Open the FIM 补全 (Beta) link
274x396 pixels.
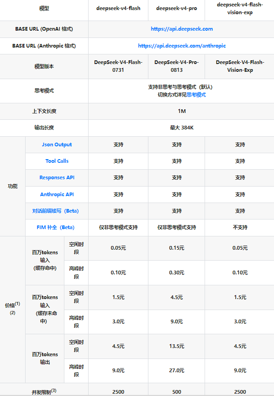(x=56, y=227)
